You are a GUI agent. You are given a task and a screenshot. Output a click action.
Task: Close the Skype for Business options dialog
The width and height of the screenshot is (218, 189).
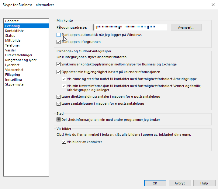point(213,5)
